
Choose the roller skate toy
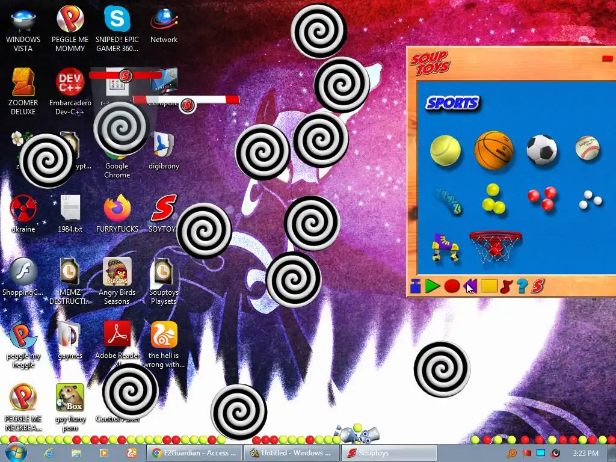[x=445, y=247]
